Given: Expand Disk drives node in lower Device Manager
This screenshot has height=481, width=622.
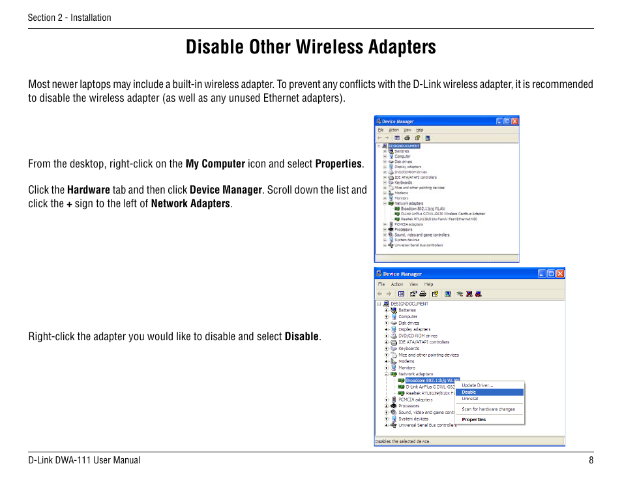Looking at the screenshot, I should click(387, 323).
